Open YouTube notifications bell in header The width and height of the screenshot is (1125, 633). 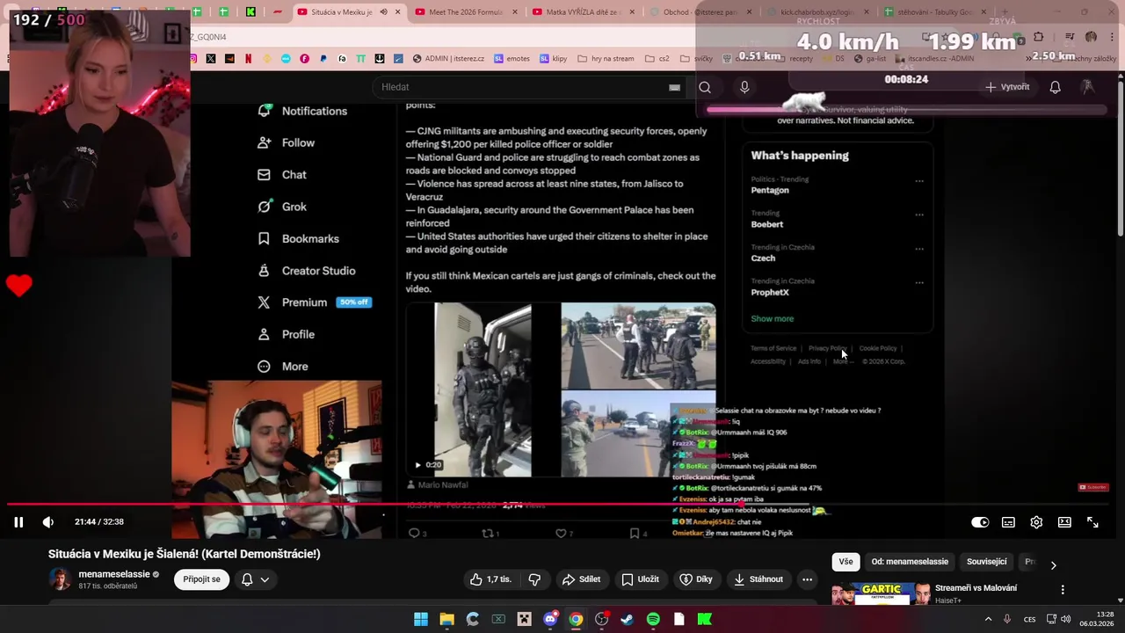(1056, 87)
